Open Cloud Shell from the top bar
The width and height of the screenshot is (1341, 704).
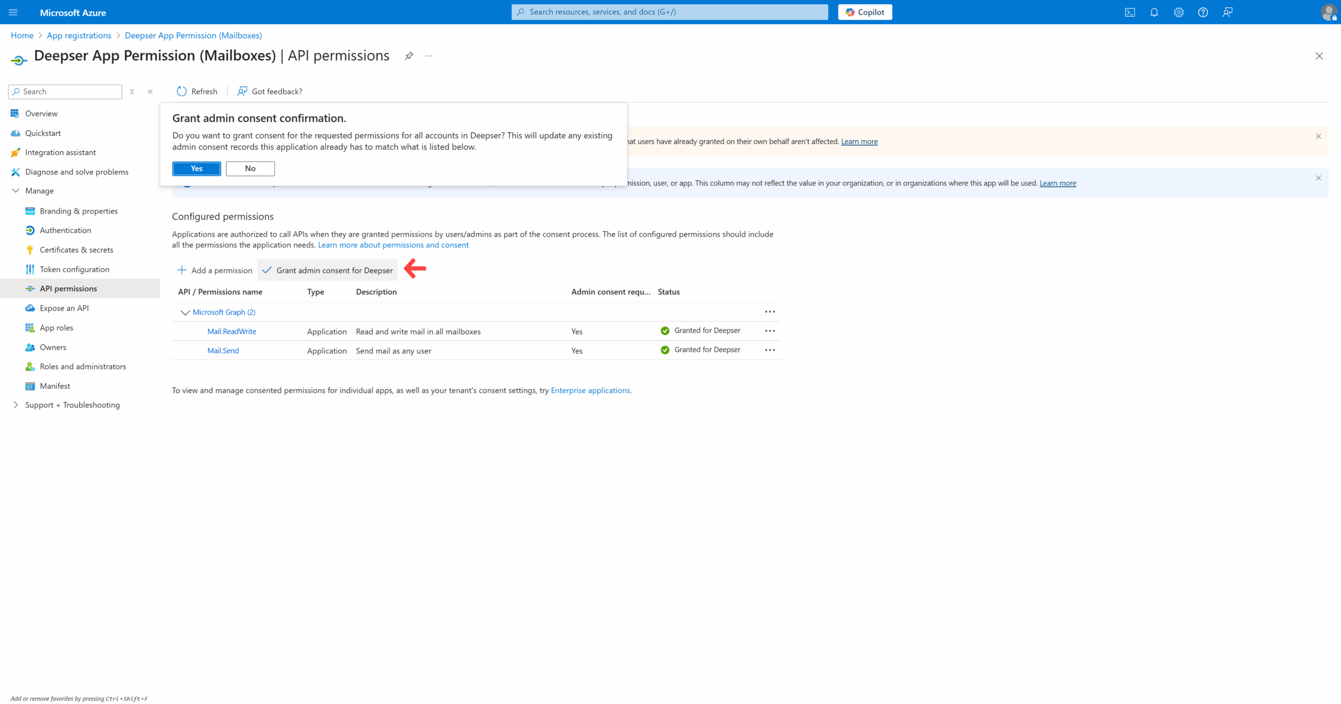pyautogui.click(x=1130, y=12)
